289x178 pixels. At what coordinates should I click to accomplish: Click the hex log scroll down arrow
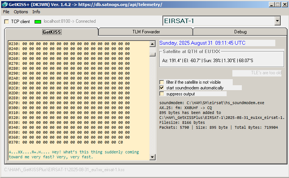pyautogui.click(x=152, y=157)
